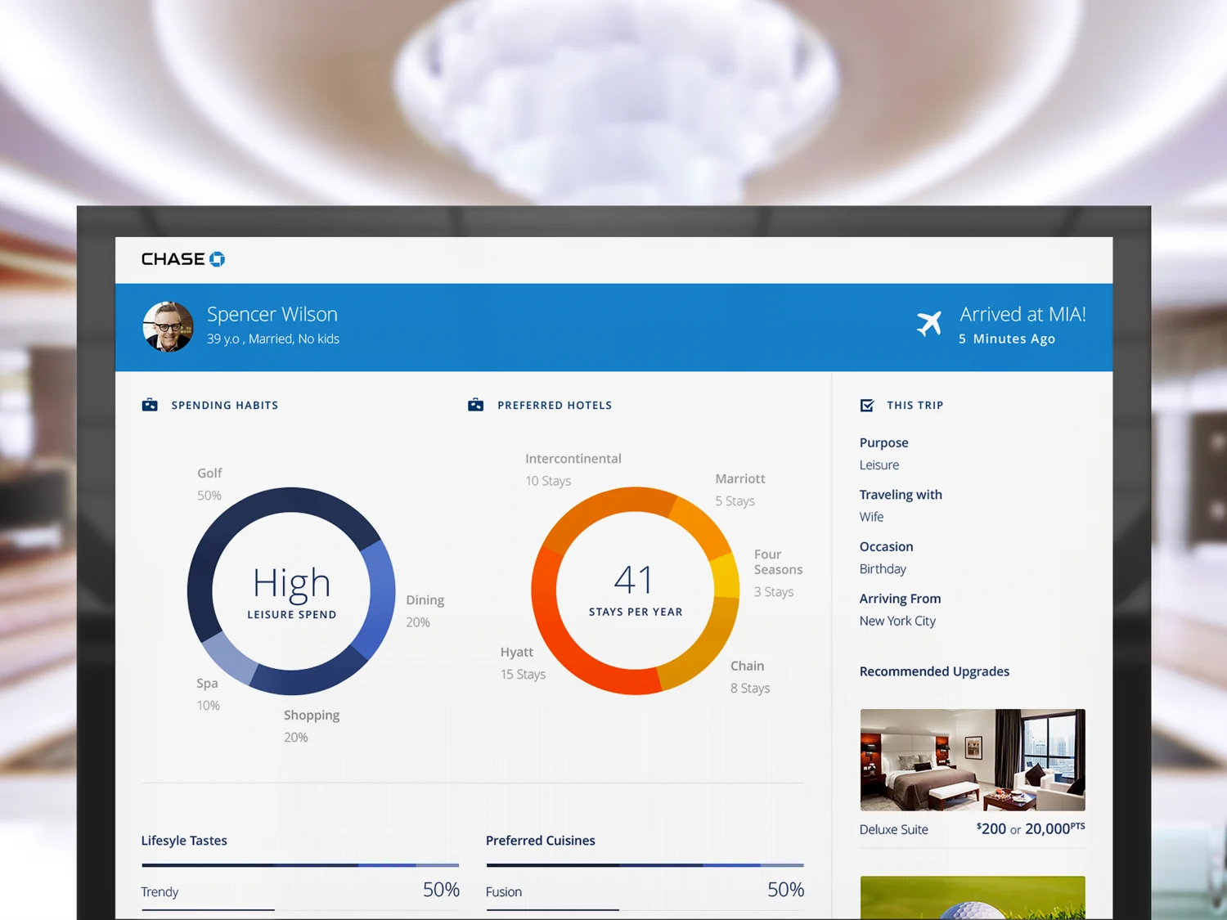Click the Birthday value
Image resolution: width=1227 pixels, height=920 pixels.
click(x=883, y=568)
